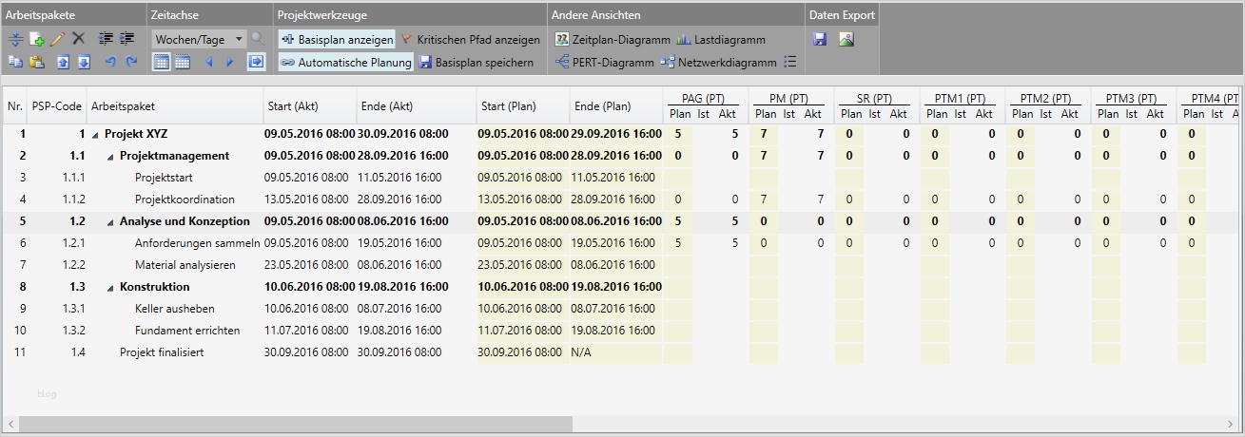
Task: Click the list view icon in Andere Ansichten
Action: point(790,63)
